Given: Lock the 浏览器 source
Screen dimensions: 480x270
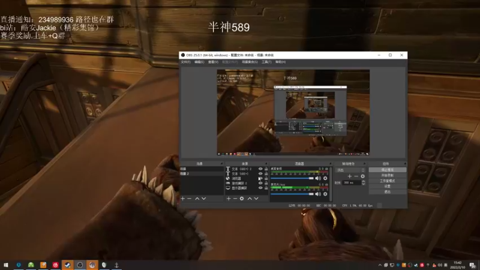Looking at the screenshot, I should click(266, 178).
